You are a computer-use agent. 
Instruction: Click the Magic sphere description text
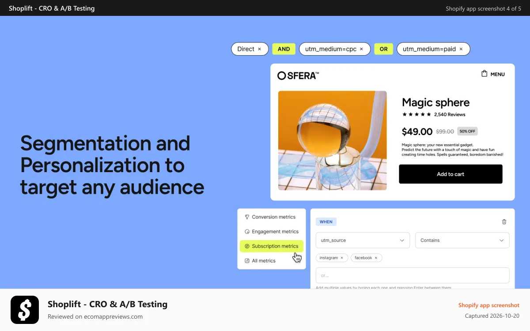point(452,150)
